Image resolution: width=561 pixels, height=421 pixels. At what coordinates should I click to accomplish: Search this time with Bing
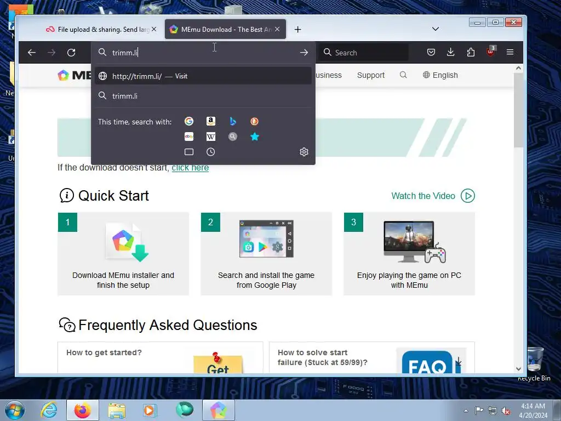[x=232, y=121]
